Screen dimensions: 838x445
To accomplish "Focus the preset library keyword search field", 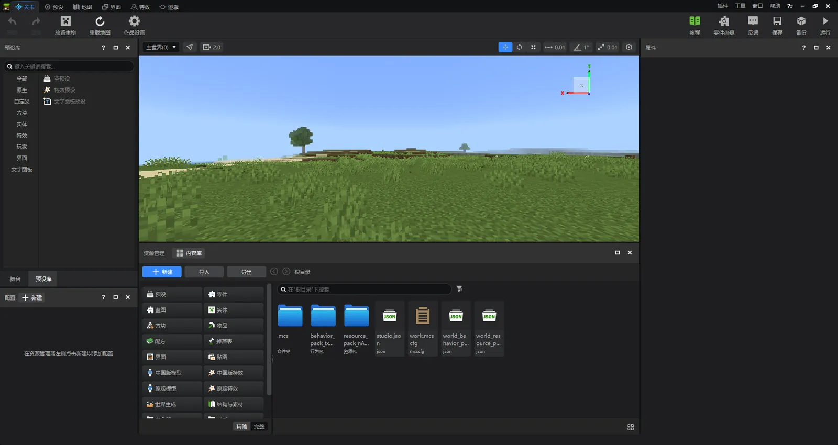I will 69,66.
